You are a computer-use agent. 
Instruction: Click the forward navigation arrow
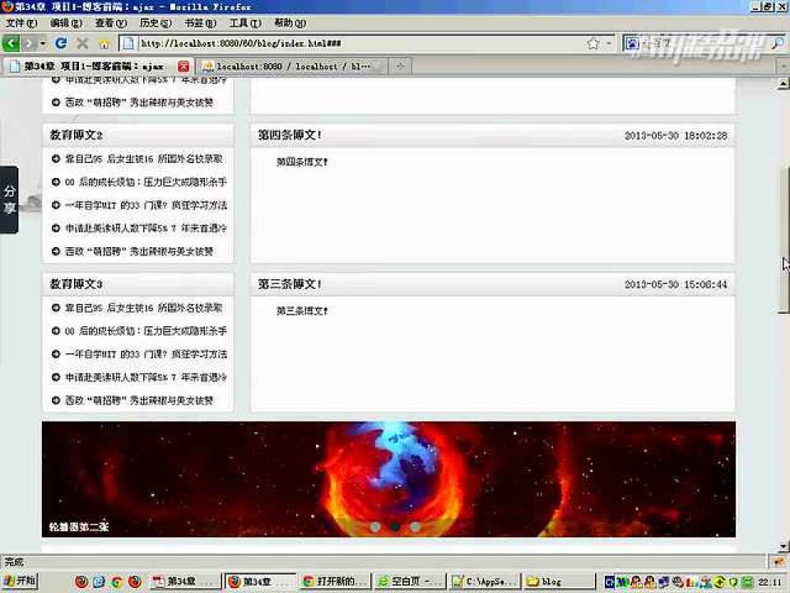pos(29,44)
